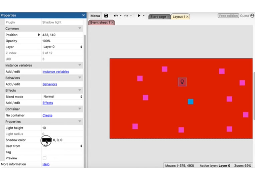The image size is (255, 180).
Task: Collapse the Behaviors section
Action: 80,78
